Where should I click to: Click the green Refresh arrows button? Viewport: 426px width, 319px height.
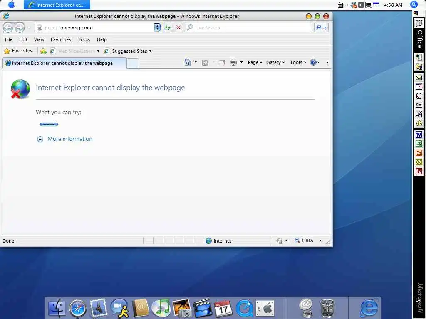tap(168, 28)
